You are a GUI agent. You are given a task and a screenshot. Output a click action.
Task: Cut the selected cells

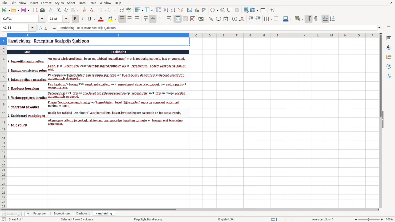[59, 10]
